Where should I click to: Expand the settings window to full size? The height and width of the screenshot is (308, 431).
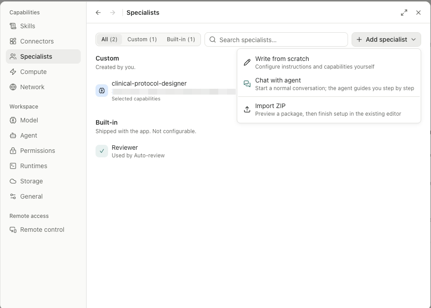404,13
